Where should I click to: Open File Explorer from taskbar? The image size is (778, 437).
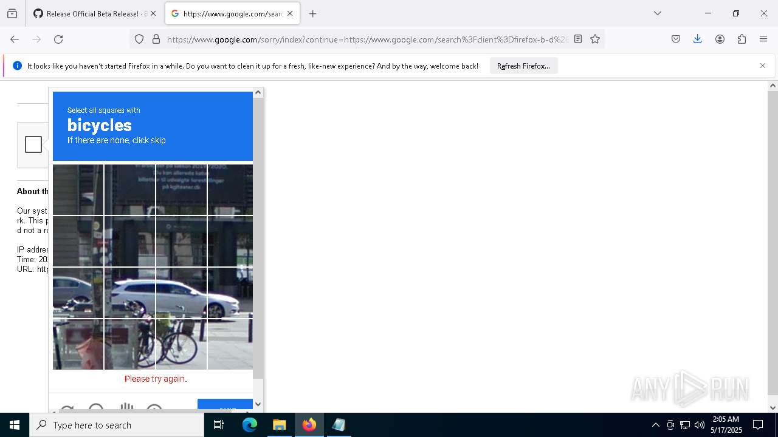click(279, 425)
